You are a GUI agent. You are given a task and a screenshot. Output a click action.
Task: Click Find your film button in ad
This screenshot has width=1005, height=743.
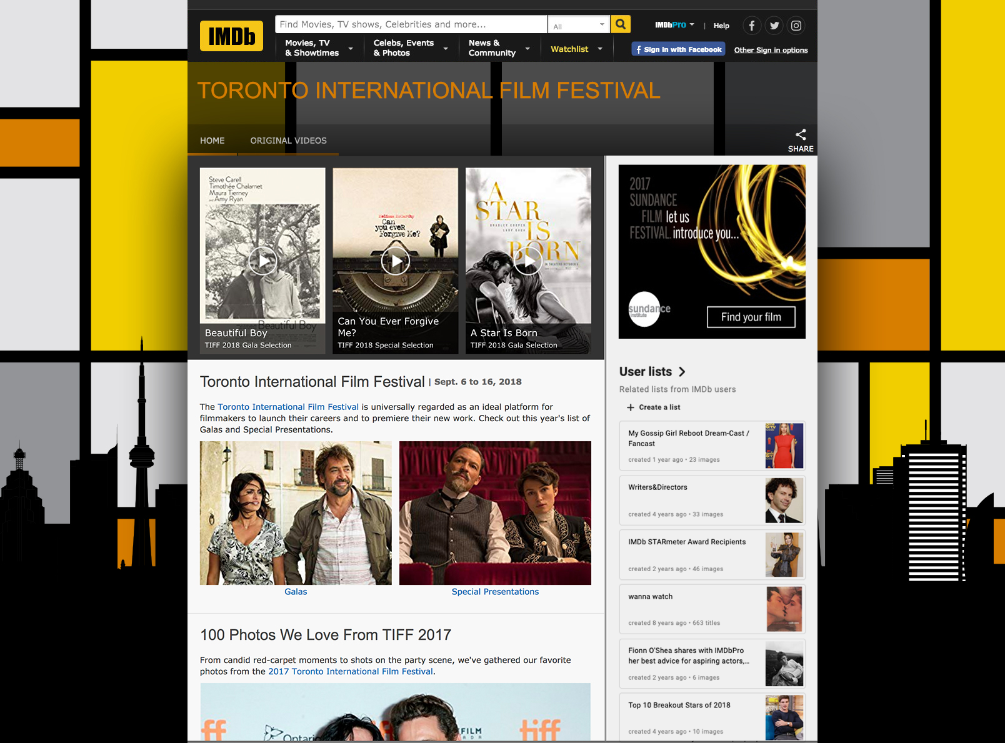pyautogui.click(x=751, y=317)
